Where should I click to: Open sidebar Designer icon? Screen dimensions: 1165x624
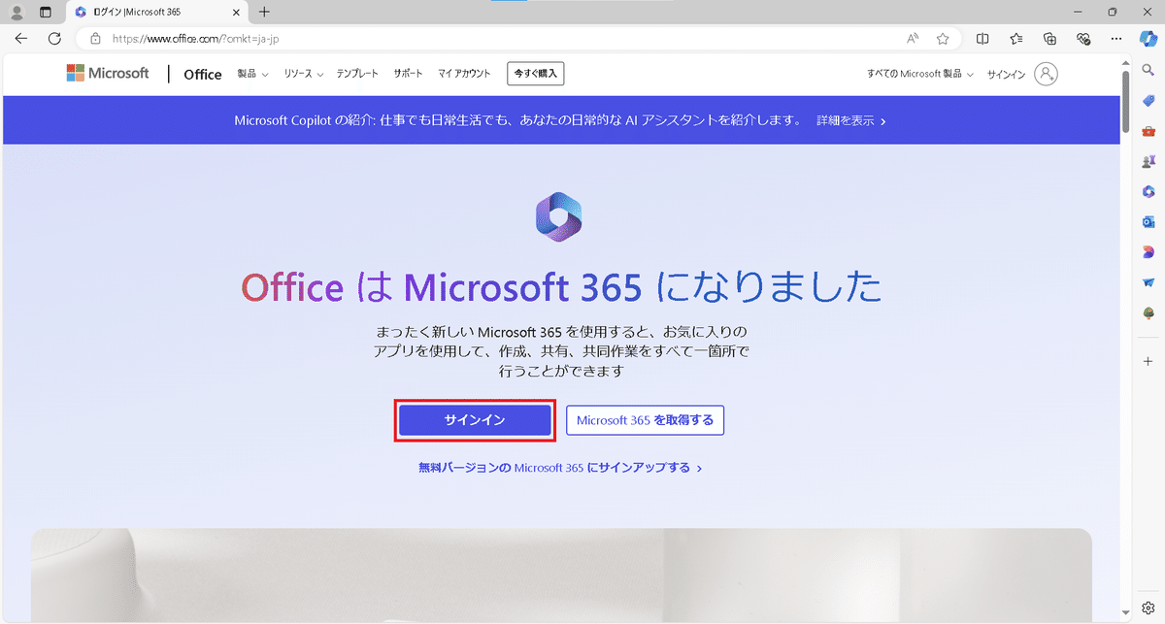(x=1148, y=251)
